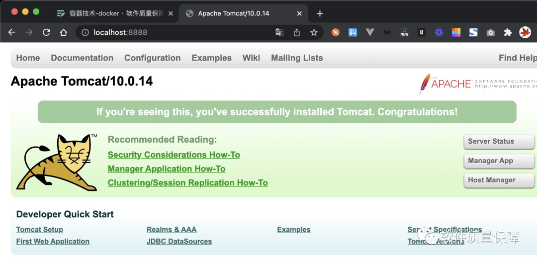Click the site info icon in address bar
537x261 pixels.
point(86,32)
